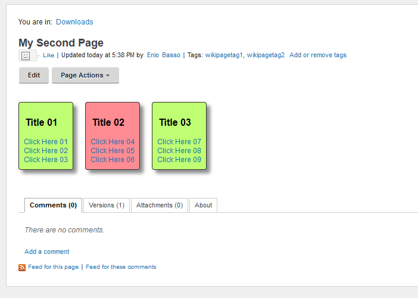Switch to the Versions (1) tab

click(107, 205)
